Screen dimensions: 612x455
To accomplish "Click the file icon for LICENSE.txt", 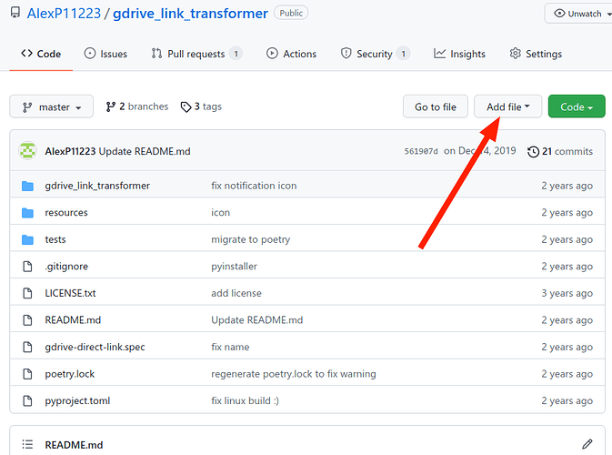I will (x=27, y=293).
